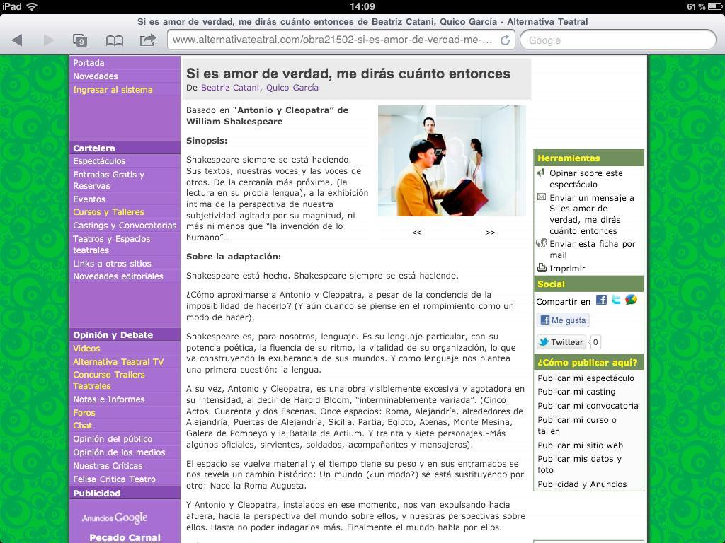725x543 pixels.
Task: Tap the Wi-Fi indicator in status bar
Action: coord(32,6)
